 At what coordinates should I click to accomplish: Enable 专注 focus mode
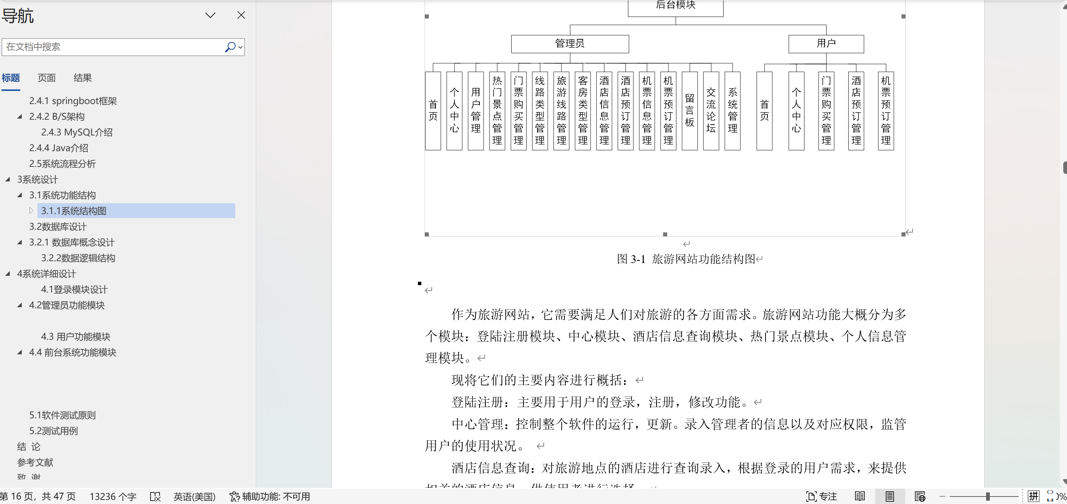[x=821, y=497]
